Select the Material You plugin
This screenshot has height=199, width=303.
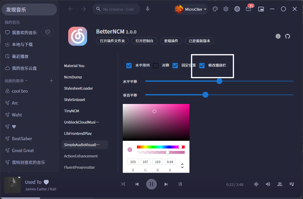74,66
